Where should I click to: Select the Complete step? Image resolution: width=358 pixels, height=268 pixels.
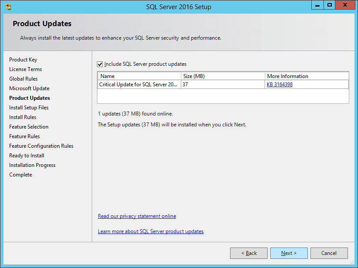coord(21,175)
